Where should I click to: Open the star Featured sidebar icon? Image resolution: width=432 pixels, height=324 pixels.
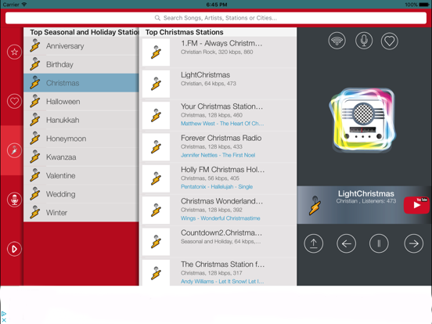14,52
